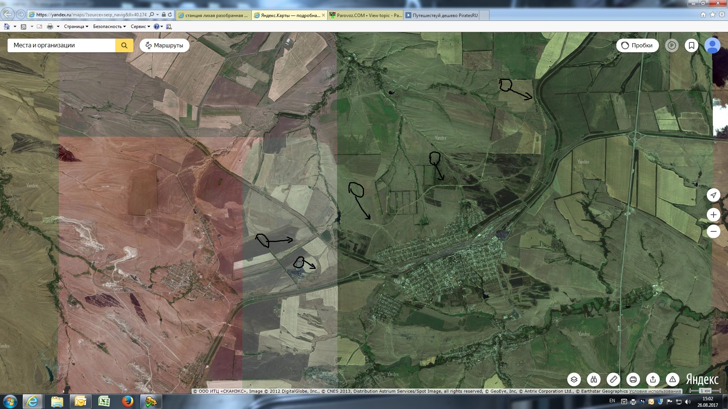Expand the Страница dropdown menu
Screen dimensions: 728x409
pyautogui.click(x=76, y=27)
